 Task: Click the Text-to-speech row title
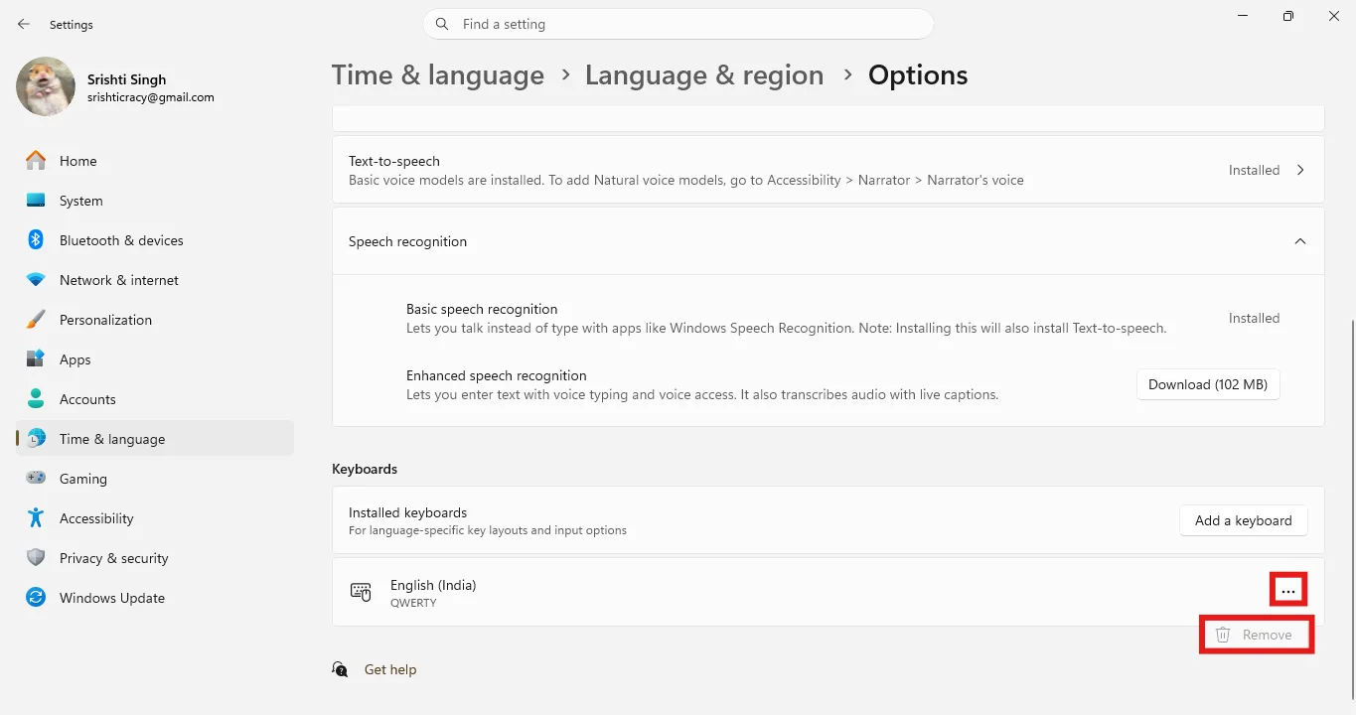pos(394,161)
